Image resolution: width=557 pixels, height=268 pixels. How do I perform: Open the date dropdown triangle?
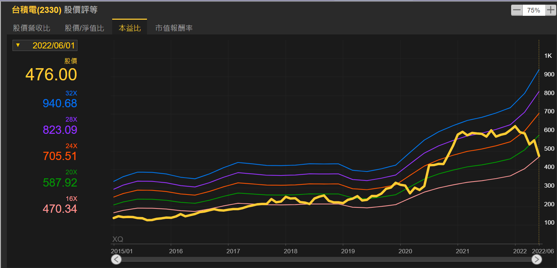pos(18,45)
